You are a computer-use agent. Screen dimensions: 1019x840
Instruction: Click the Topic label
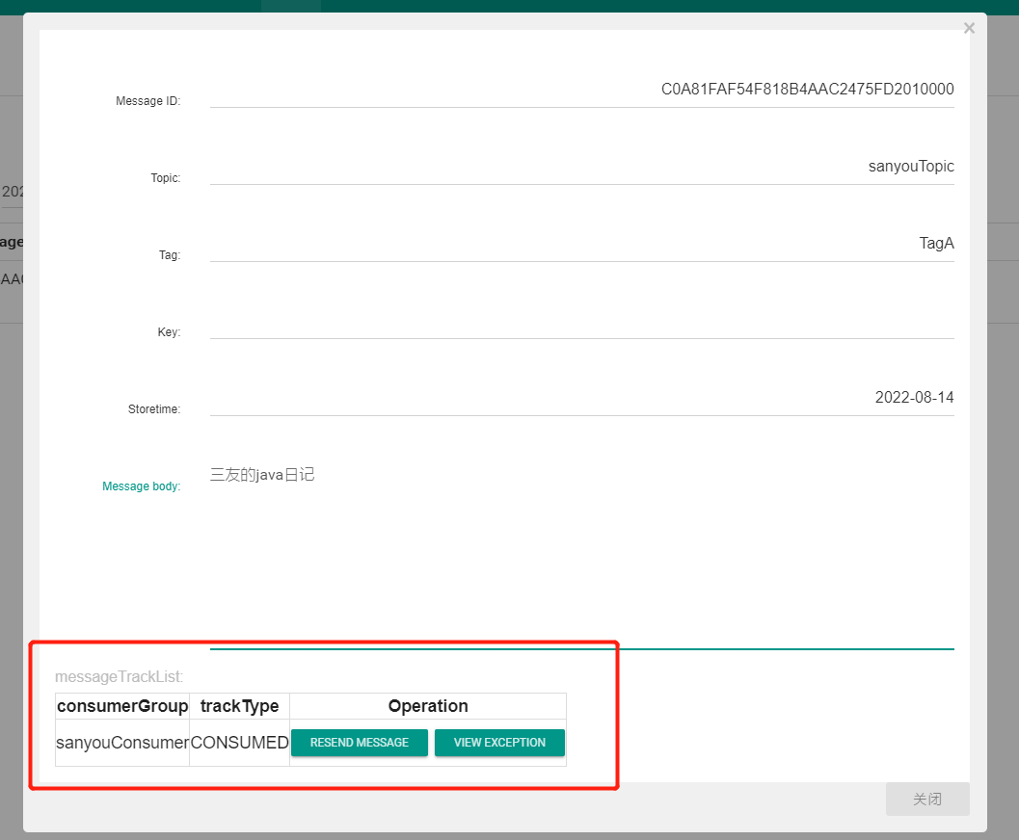point(165,178)
